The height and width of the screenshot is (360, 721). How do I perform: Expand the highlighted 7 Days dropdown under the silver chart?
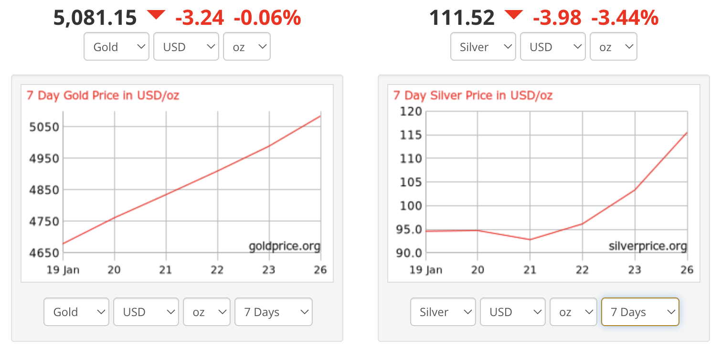pyautogui.click(x=640, y=311)
